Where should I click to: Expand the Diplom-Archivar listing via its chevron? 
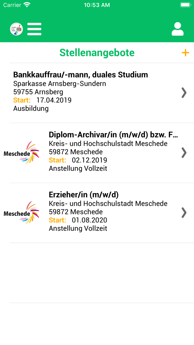coord(184,153)
